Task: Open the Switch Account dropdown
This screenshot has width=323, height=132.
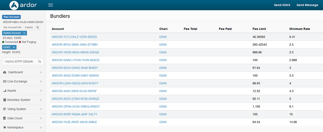Action: click(15, 33)
